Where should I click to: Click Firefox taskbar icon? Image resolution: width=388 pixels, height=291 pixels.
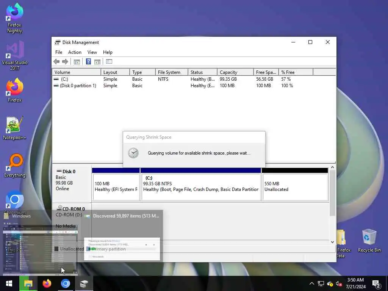click(x=47, y=283)
